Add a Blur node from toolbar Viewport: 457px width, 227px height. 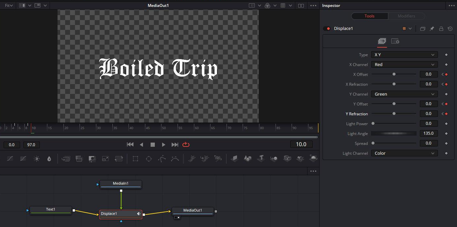click(x=49, y=159)
